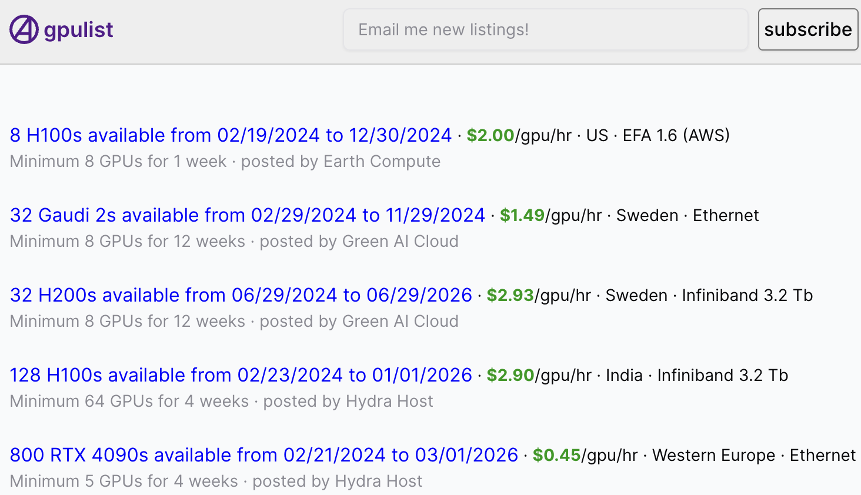The image size is (861, 495).
Task: Click the 'India' location label
Action: (624, 375)
